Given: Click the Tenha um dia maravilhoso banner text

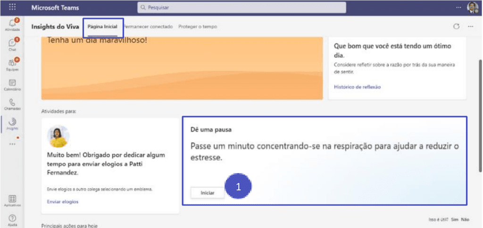Looking at the screenshot, I should click(97, 40).
